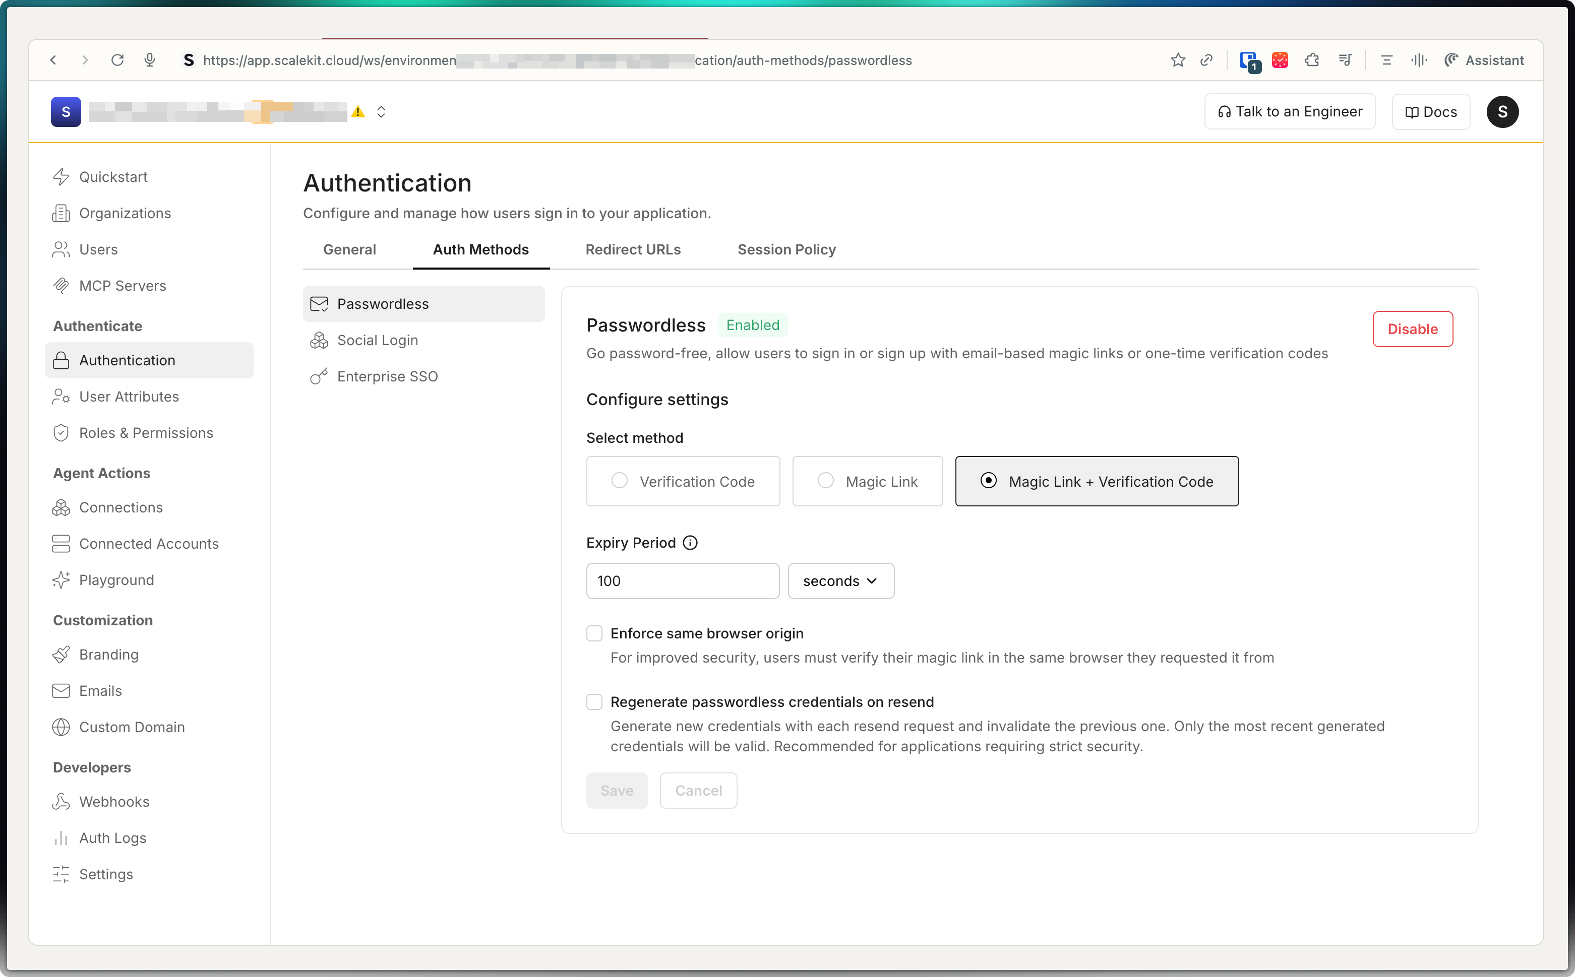Open MCP Servers from sidebar icon
Screen dimensions: 1575x977
(x=61, y=286)
